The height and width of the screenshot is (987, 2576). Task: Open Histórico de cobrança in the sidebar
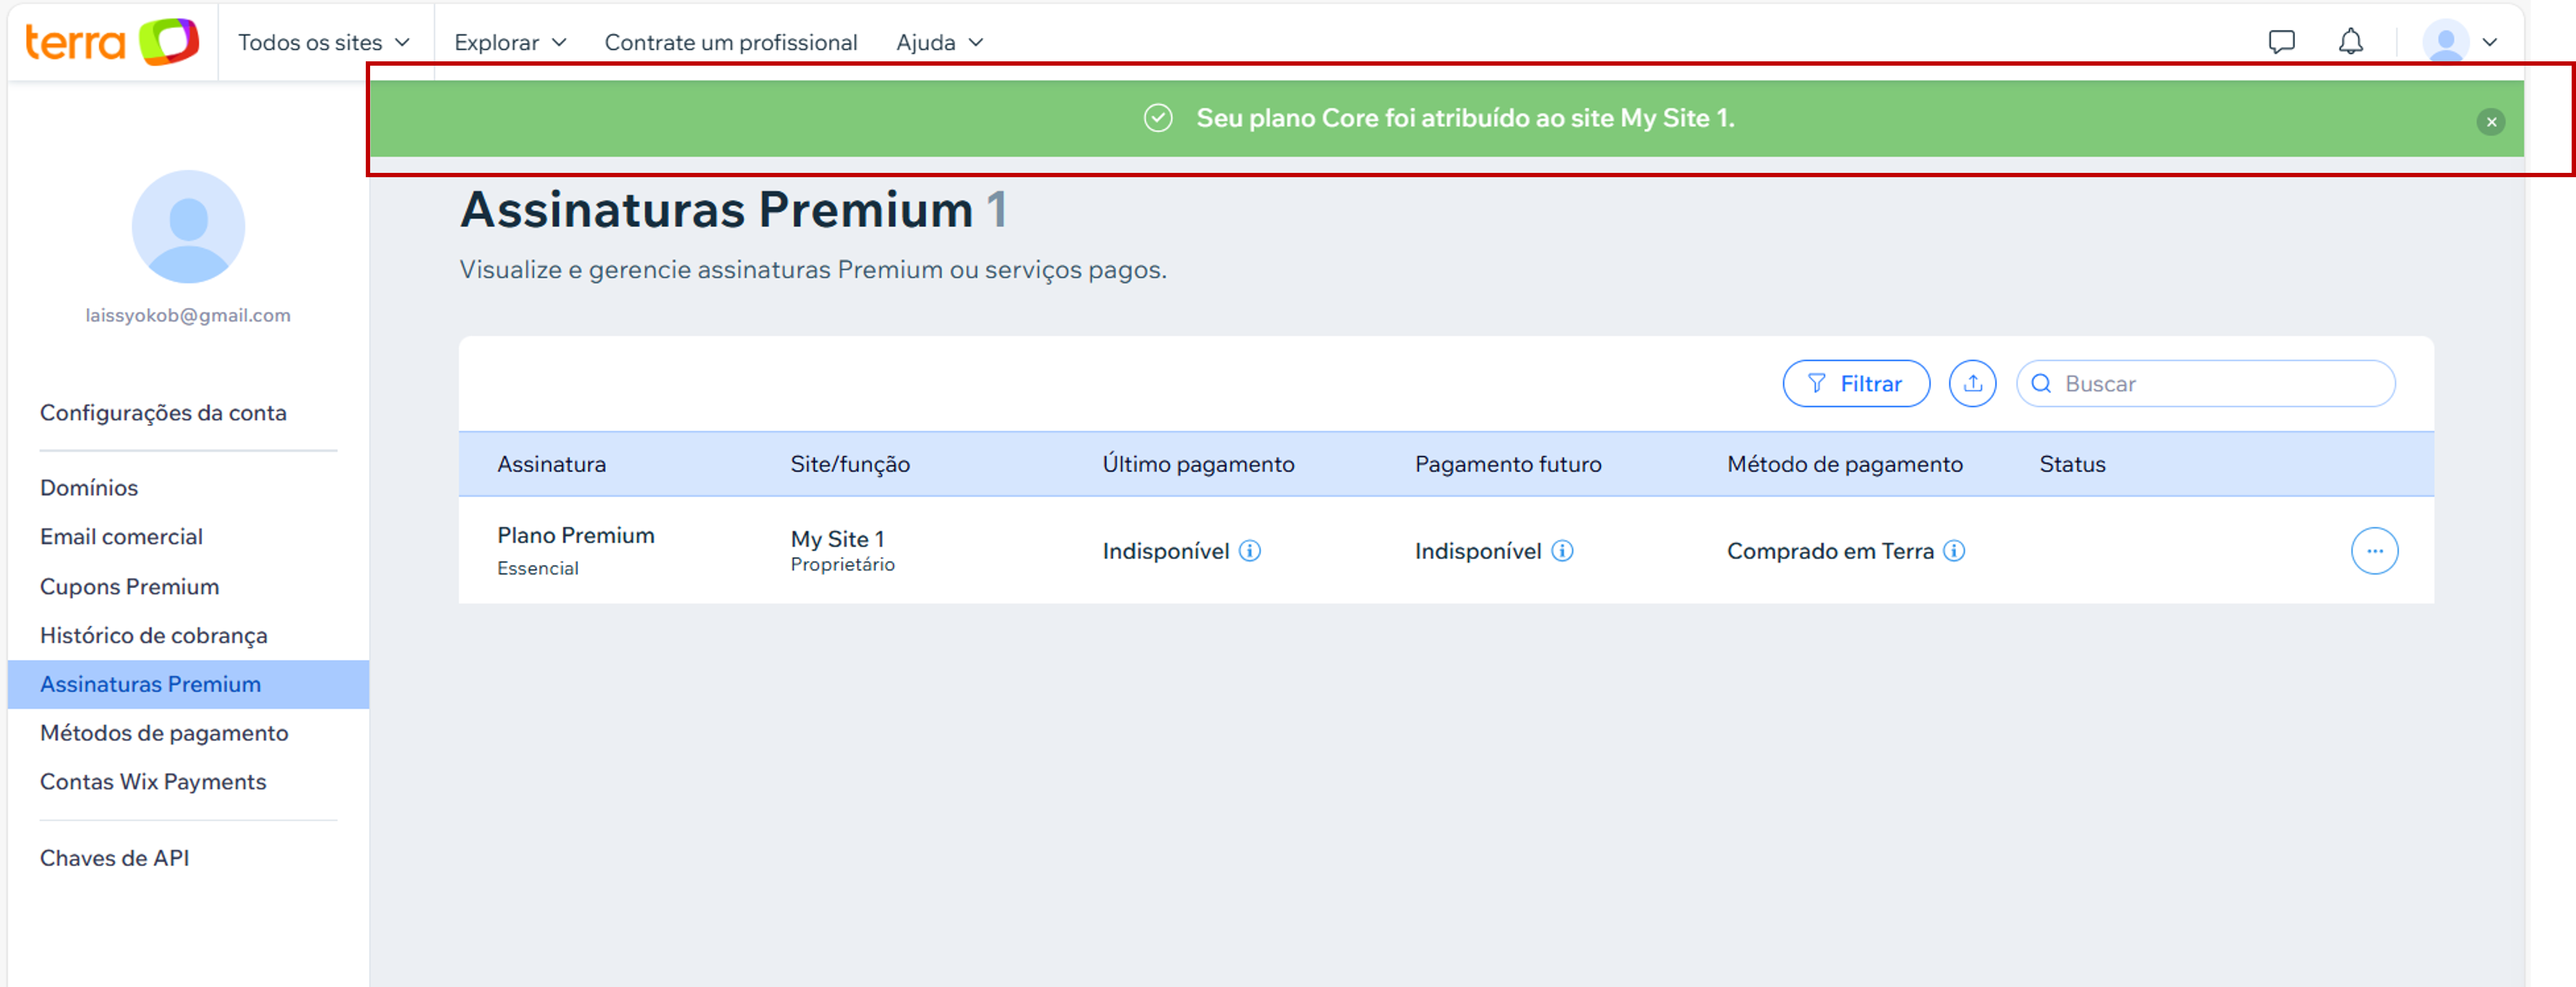click(x=154, y=635)
